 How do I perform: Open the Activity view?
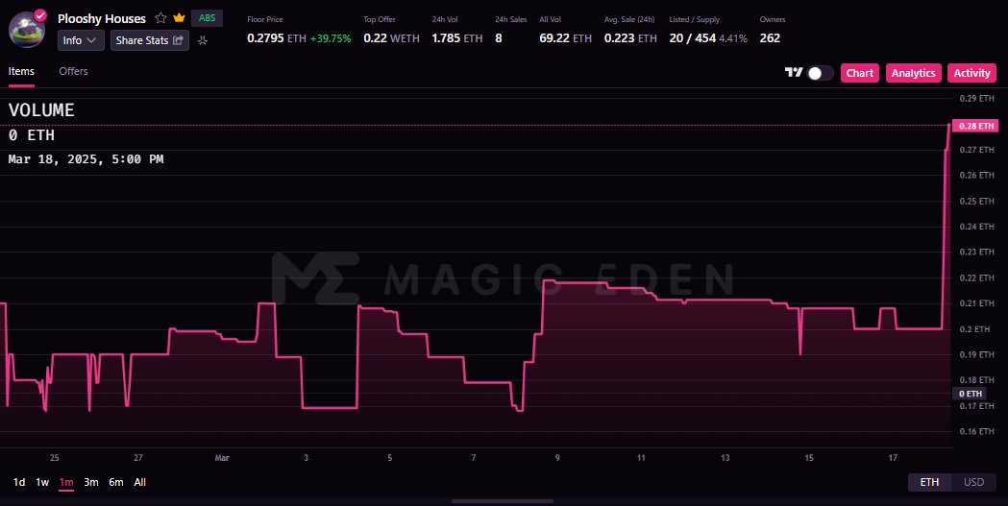[971, 73]
